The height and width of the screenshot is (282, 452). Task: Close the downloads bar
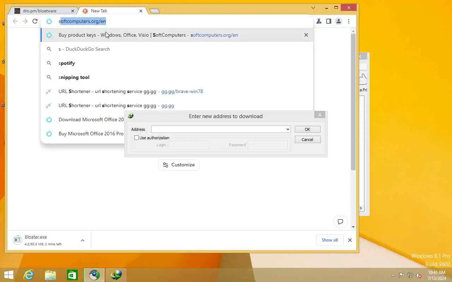click(350, 240)
